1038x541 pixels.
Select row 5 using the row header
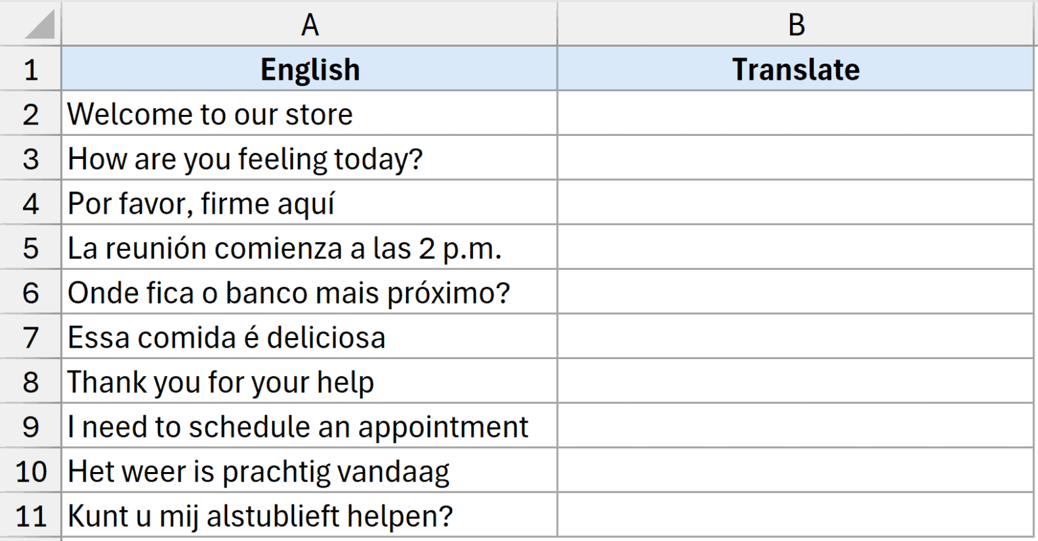pyautogui.click(x=30, y=248)
